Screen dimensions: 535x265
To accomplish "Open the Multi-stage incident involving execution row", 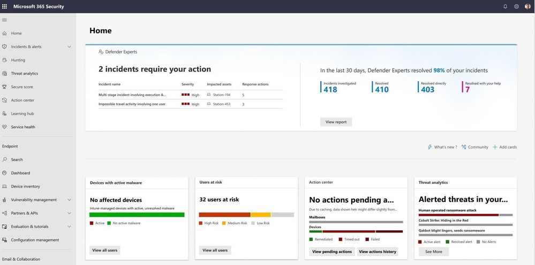I will (x=191, y=95).
